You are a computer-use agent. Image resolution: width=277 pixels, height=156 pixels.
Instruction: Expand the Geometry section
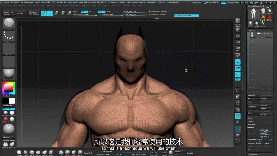coord(253,155)
